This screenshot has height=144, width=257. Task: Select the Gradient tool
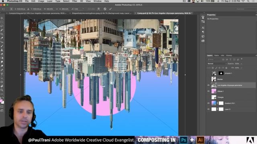(2, 58)
